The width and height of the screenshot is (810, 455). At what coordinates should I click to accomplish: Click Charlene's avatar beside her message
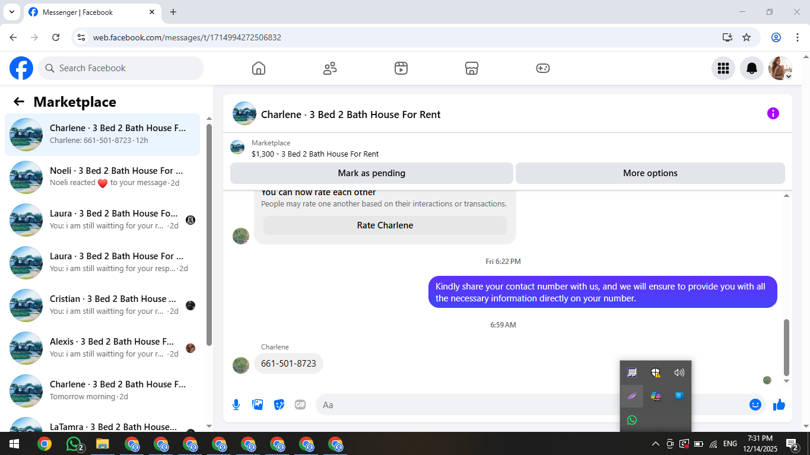[x=241, y=365]
